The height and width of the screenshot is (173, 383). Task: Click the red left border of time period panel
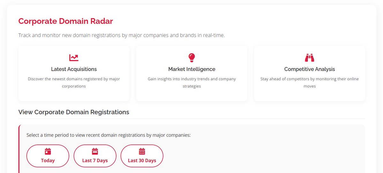[19, 149]
